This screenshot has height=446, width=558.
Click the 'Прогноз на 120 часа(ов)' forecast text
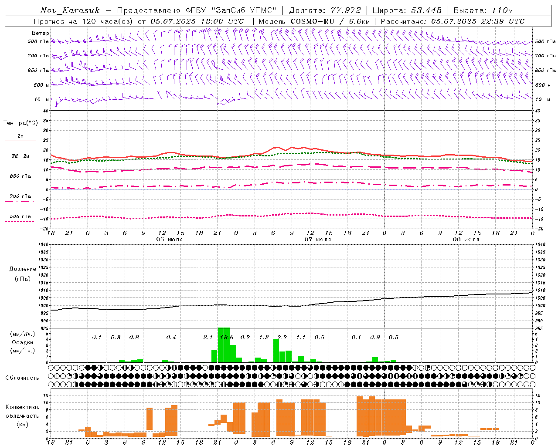coord(84,21)
